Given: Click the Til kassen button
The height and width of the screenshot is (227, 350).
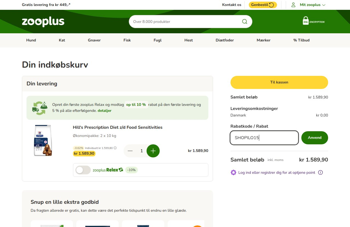Looking at the screenshot, I should coord(279,82).
